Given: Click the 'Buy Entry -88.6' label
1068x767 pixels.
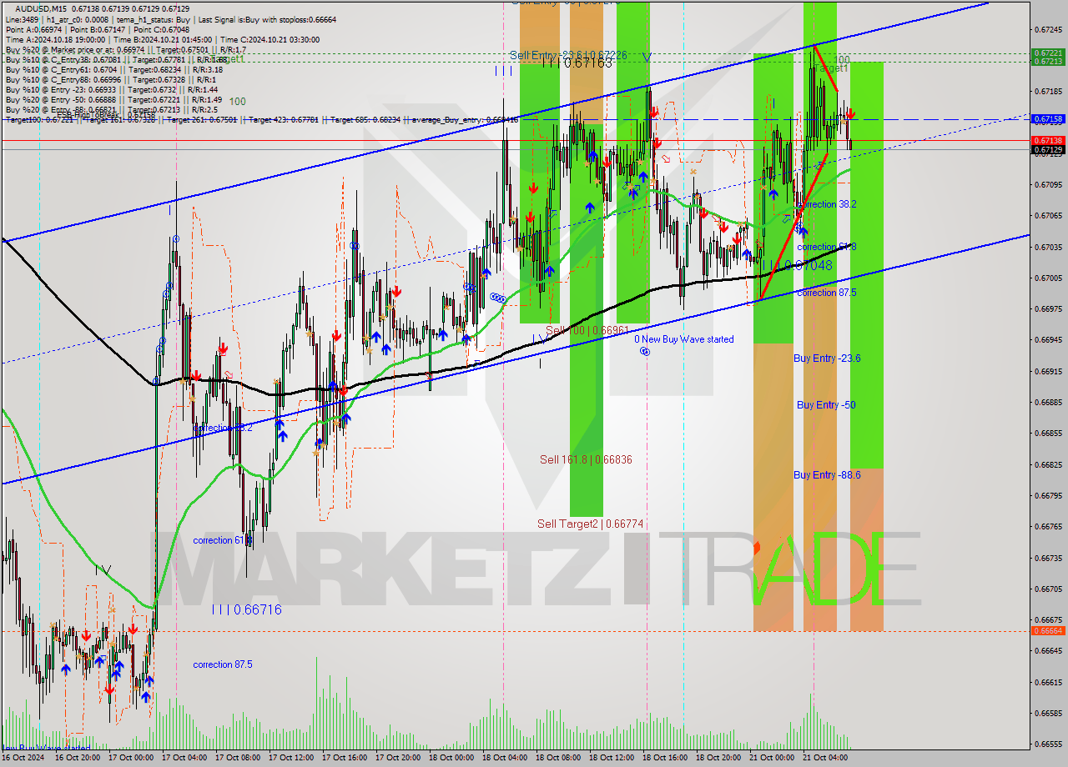Looking at the screenshot, I should [x=826, y=474].
